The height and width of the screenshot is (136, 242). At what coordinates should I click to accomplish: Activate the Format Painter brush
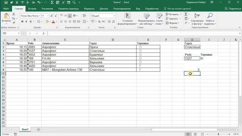[x=14, y=23]
